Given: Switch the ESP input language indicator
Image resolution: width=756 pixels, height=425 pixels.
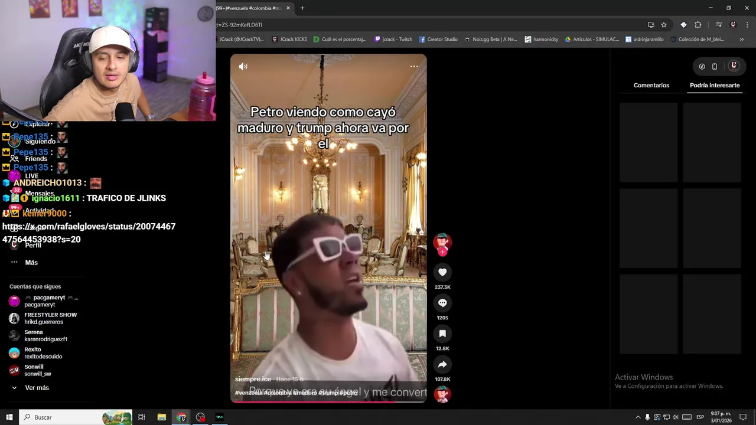Looking at the screenshot, I should [x=700, y=417].
